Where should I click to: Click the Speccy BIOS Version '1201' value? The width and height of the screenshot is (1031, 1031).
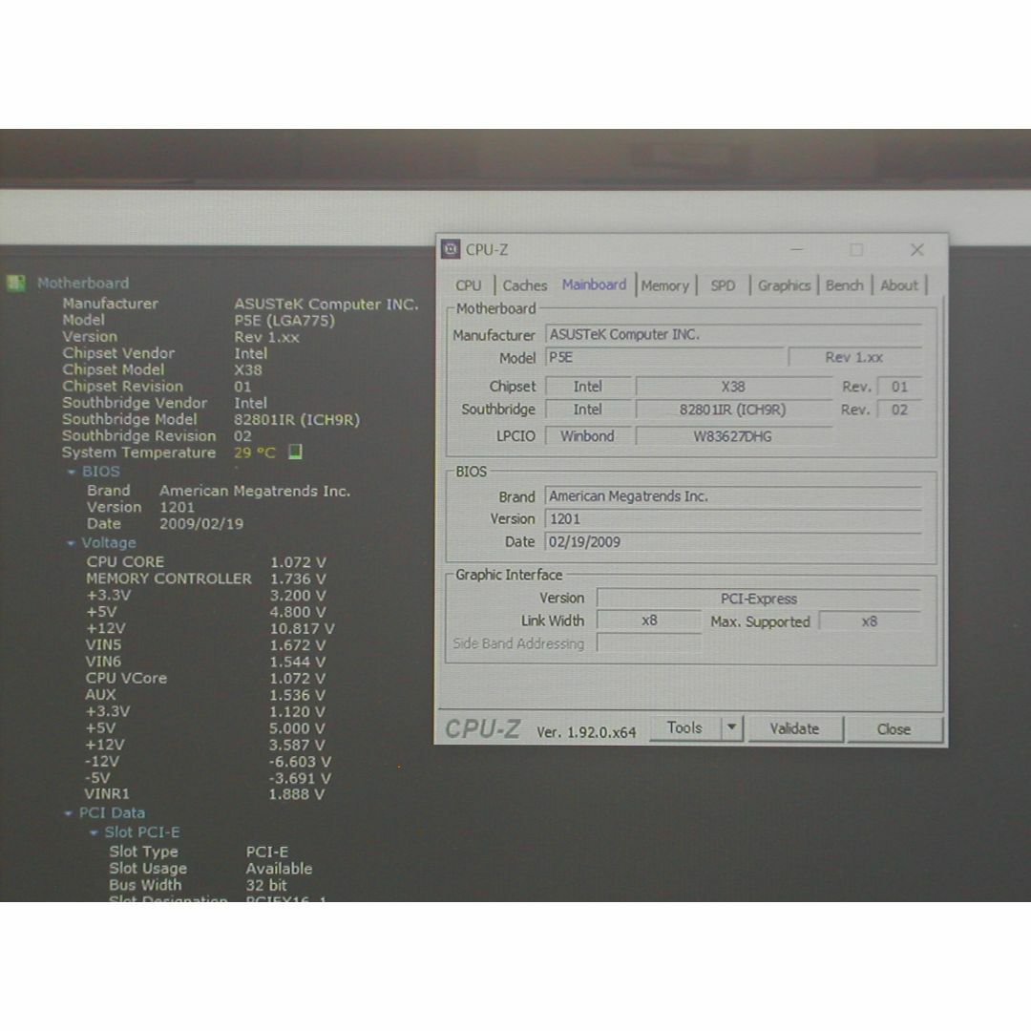coord(177,508)
